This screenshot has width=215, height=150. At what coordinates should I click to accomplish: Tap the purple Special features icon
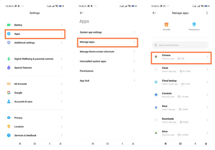tap(9, 68)
